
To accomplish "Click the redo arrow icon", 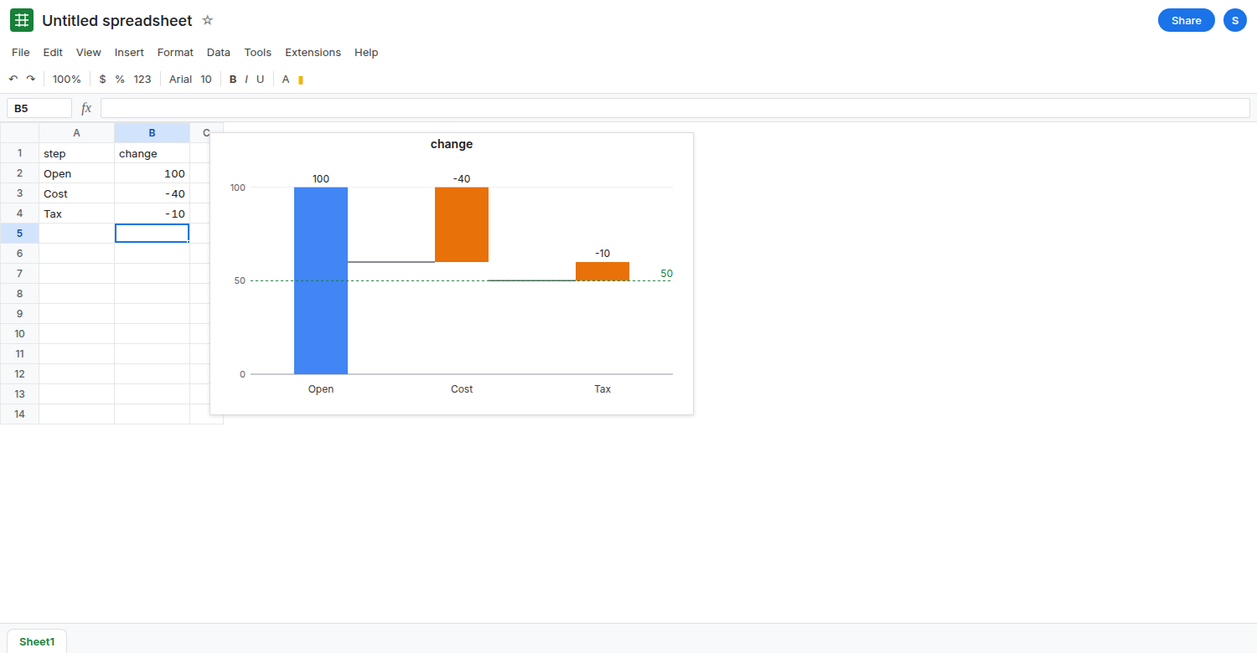I will coord(31,79).
